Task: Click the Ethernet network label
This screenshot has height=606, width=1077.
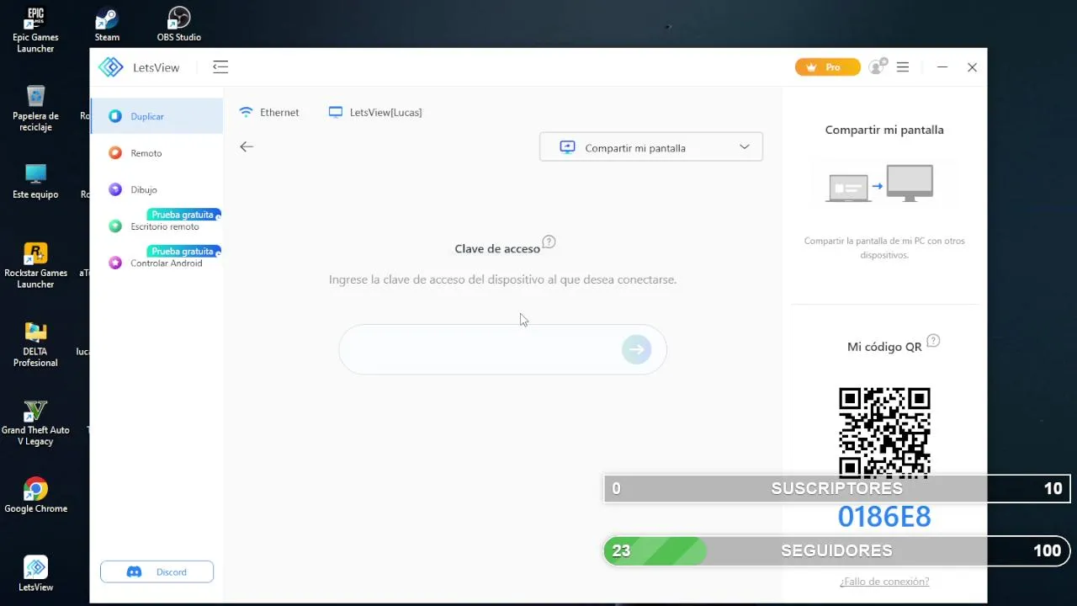Action: tap(279, 112)
